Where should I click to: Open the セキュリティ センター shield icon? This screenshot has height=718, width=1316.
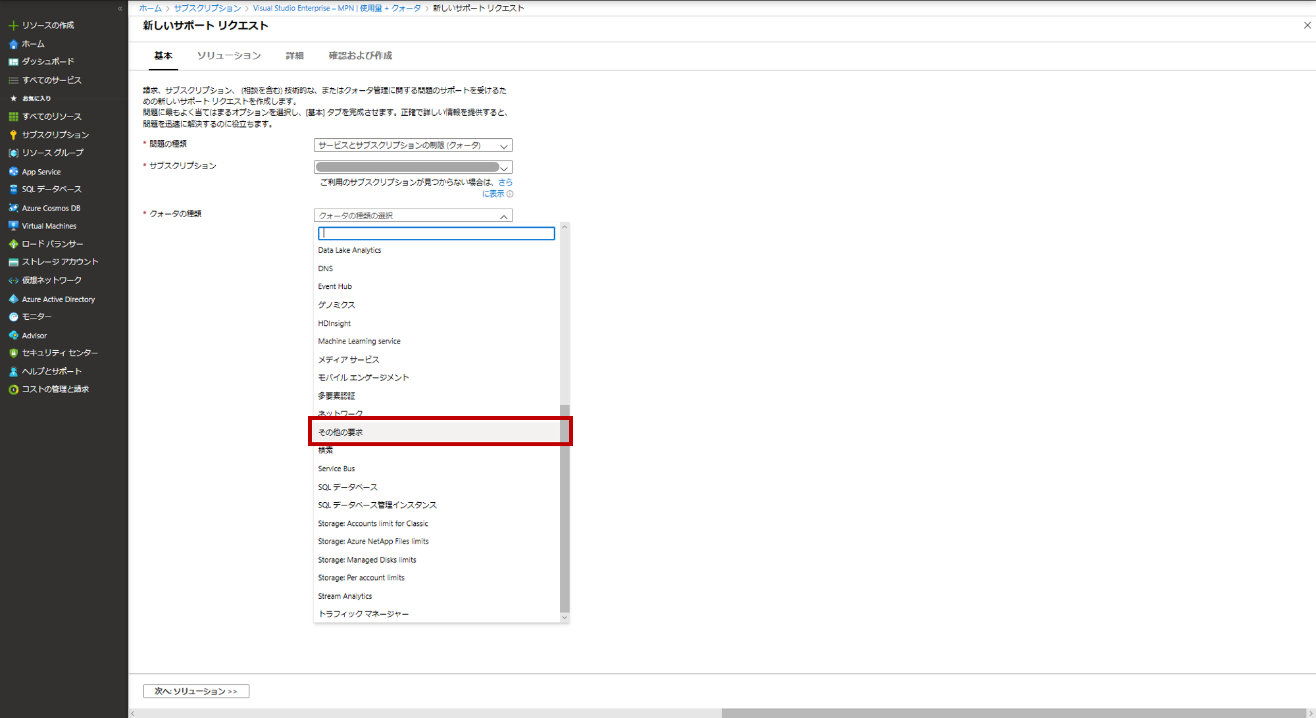coord(13,353)
